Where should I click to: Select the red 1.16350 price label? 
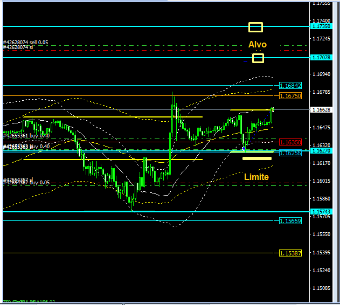[290, 142]
